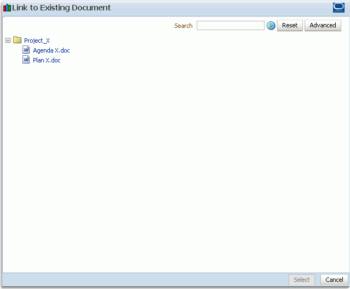Click the books icon in the dialog title
Image resolution: width=350 pixels, height=289 pixels.
[7, 8]
